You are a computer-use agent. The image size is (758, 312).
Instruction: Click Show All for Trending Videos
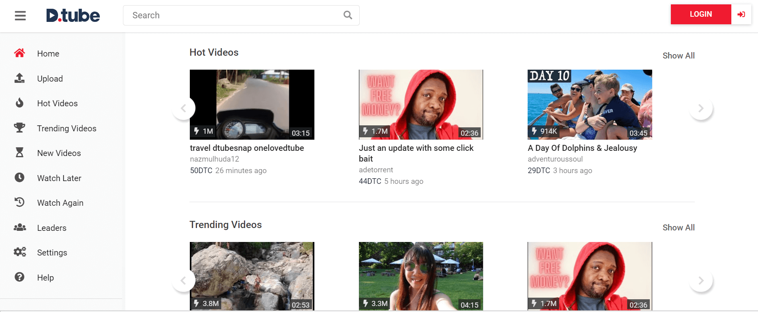tap(678, 228)
